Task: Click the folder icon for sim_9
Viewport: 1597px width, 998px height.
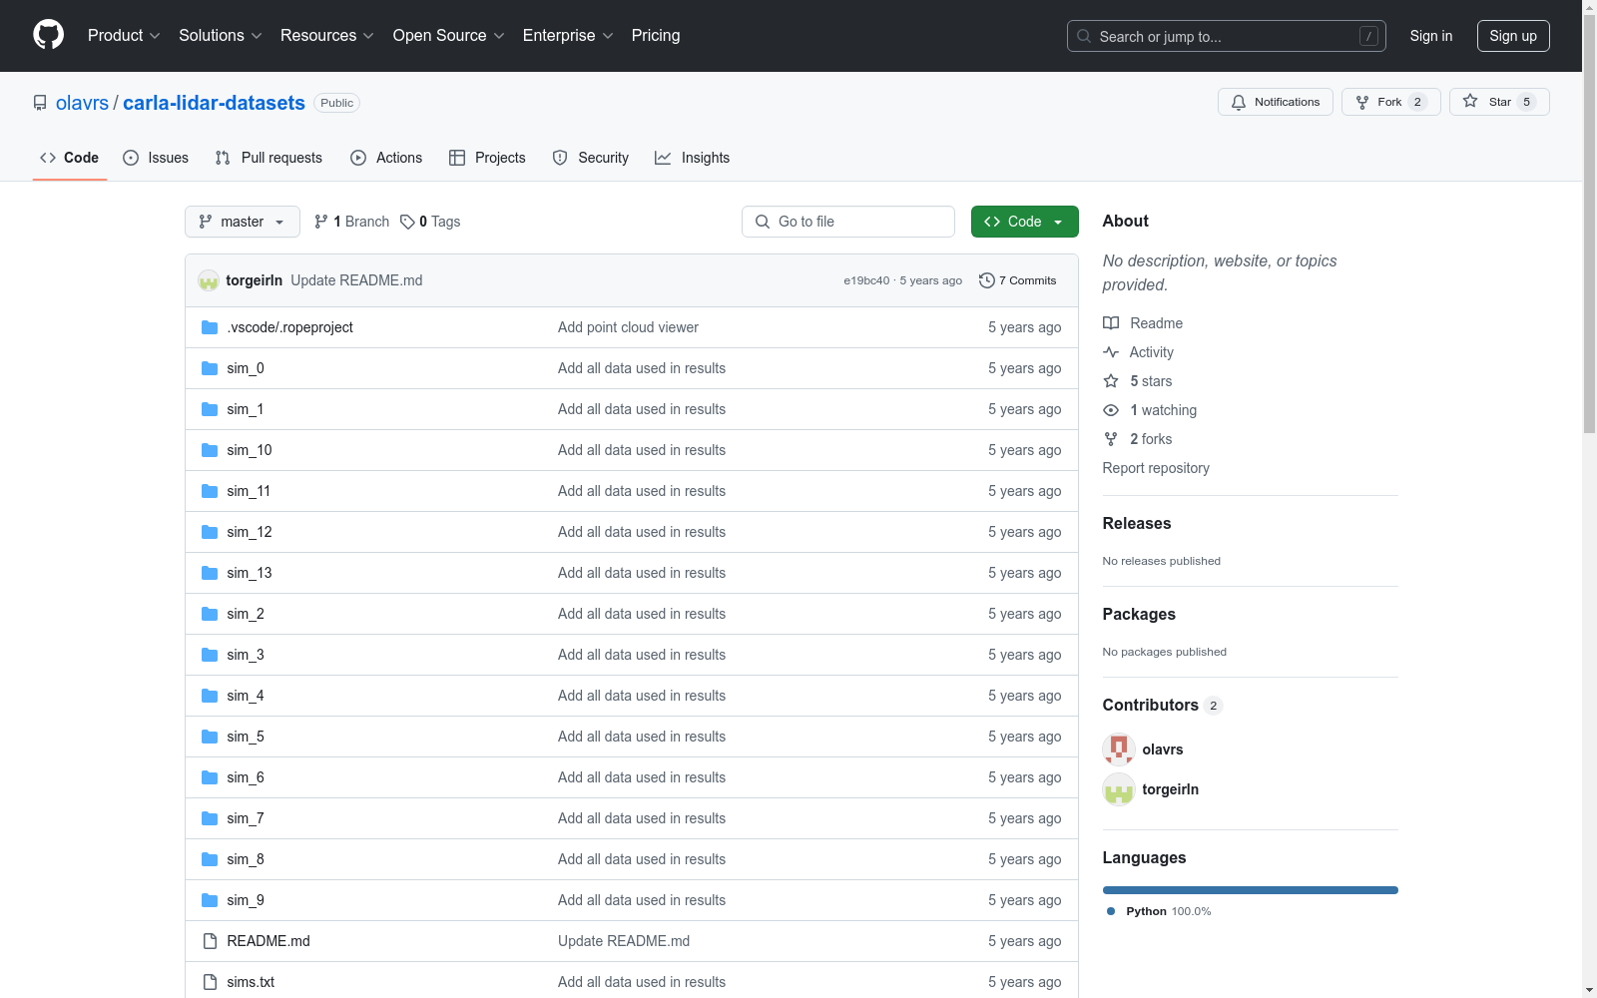Action: 210,900
